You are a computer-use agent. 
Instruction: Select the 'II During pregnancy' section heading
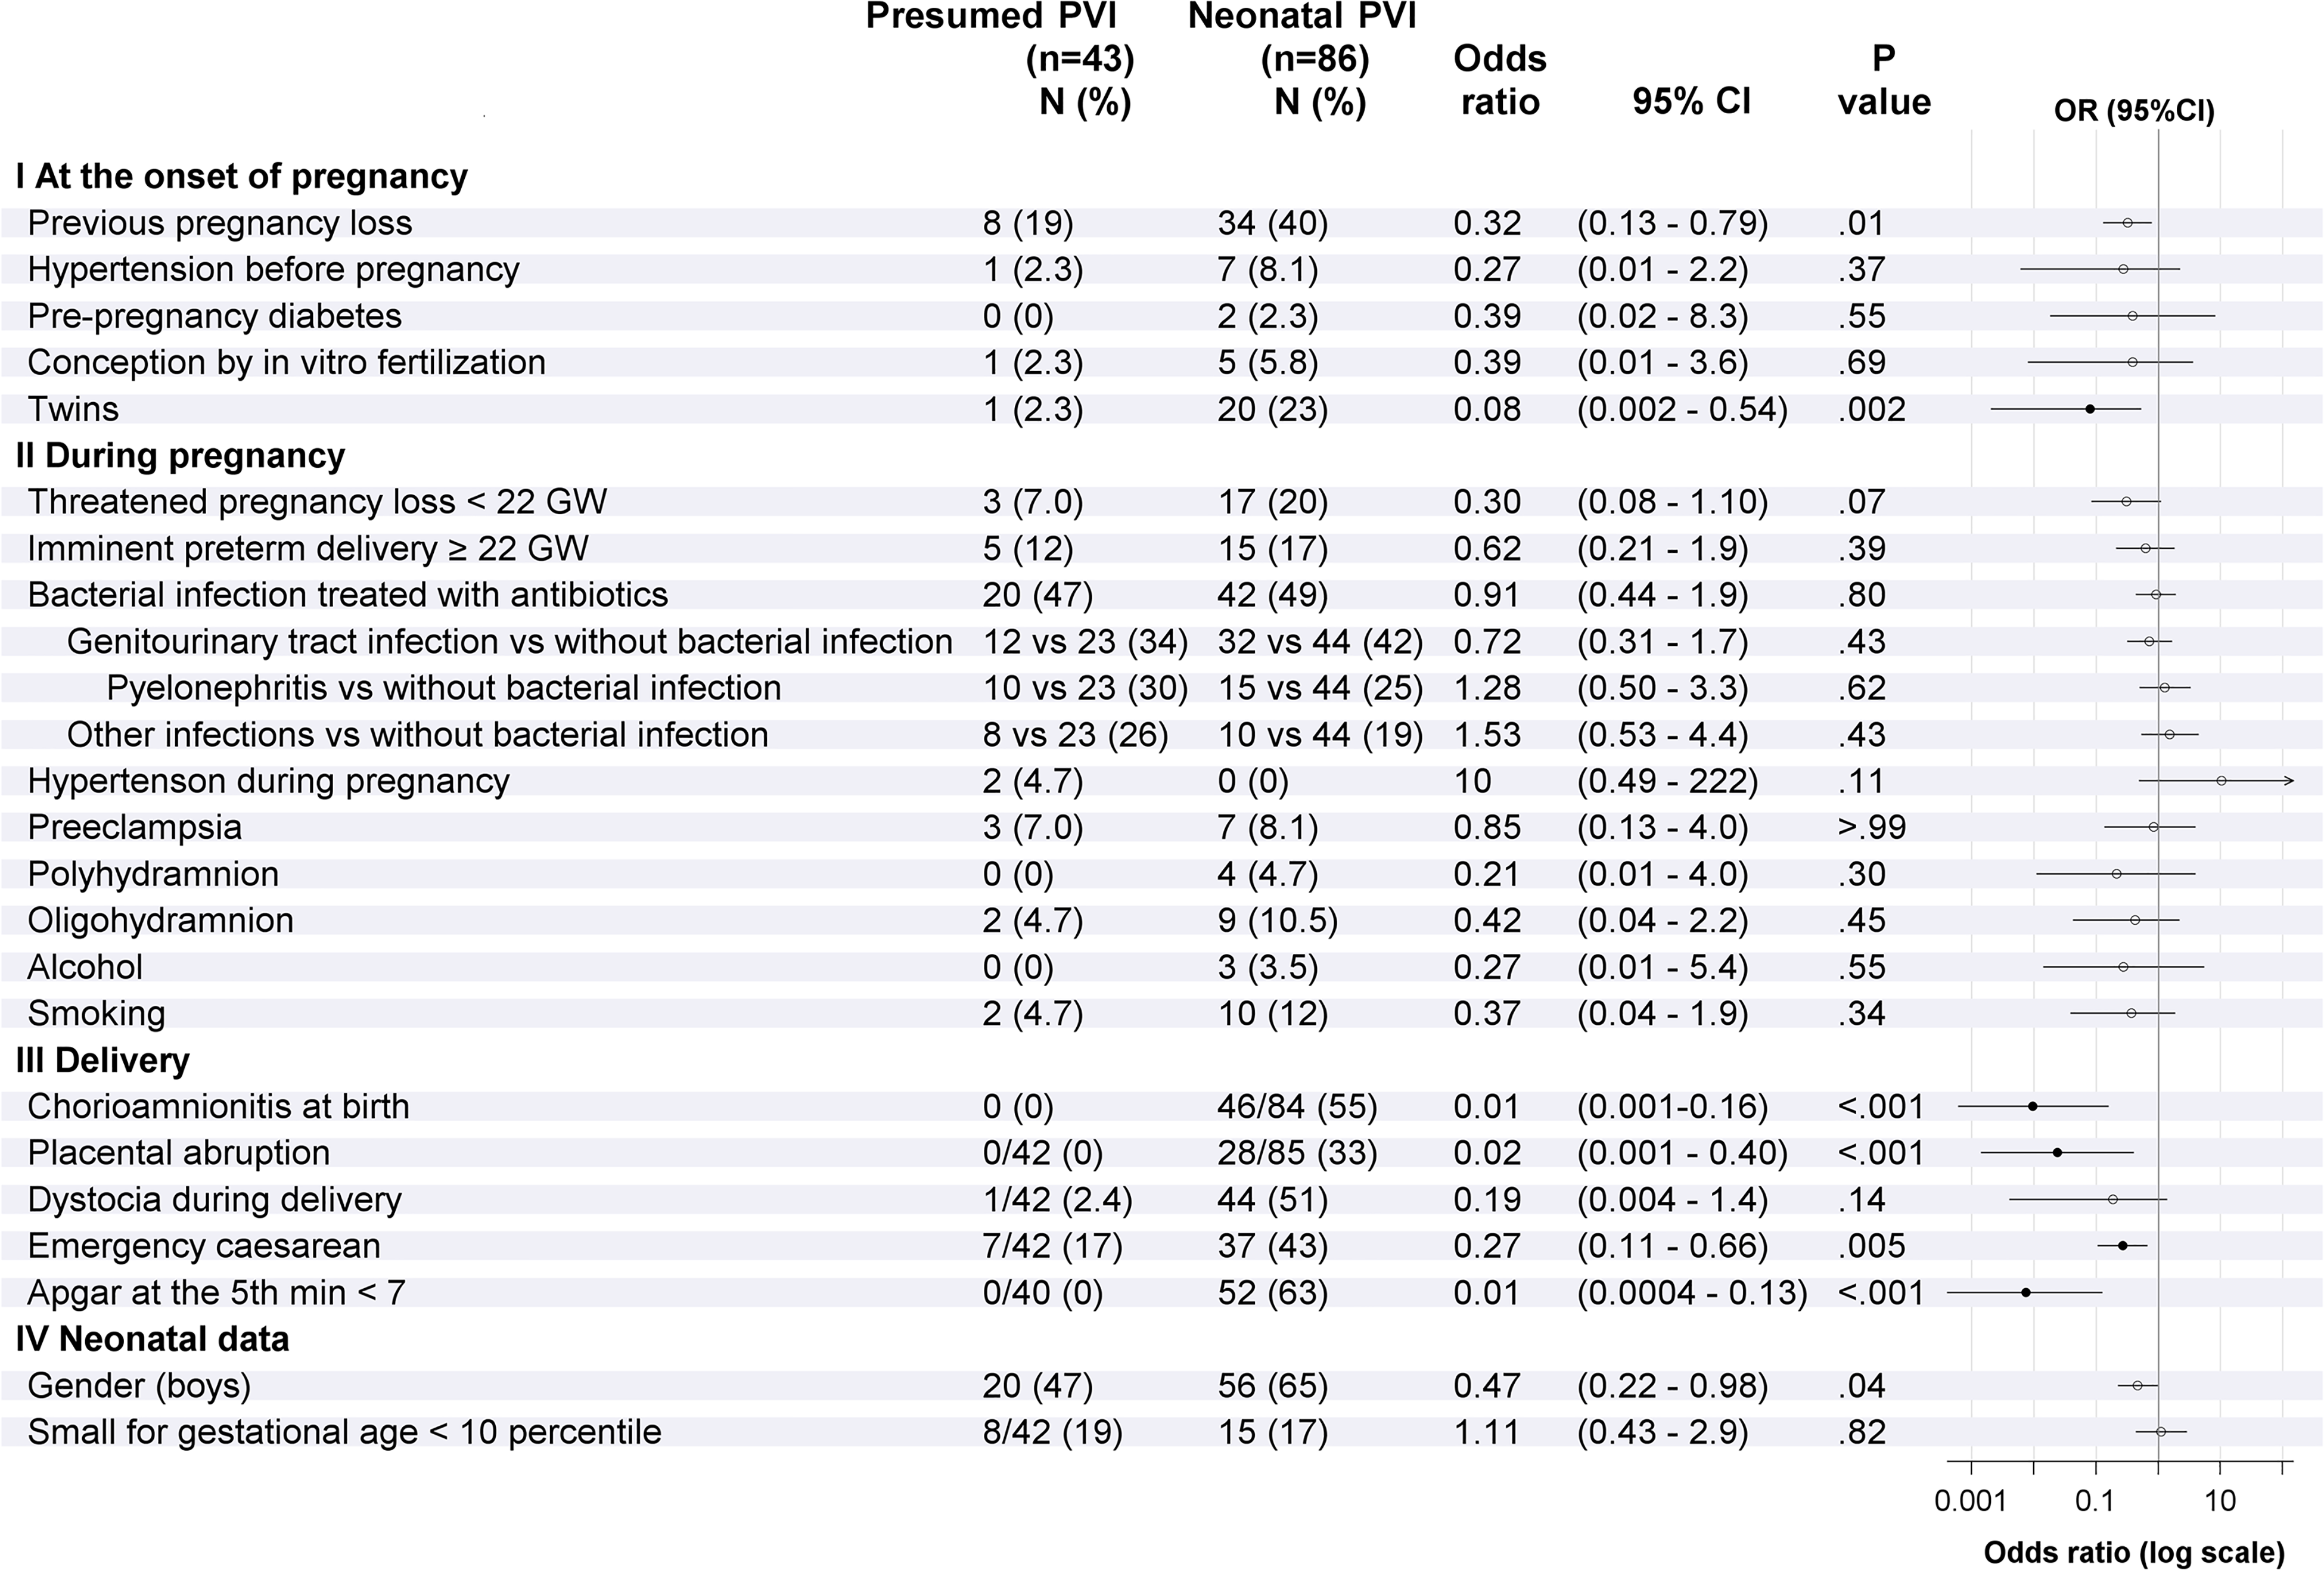pyautogui.click(x=181, y=455)
